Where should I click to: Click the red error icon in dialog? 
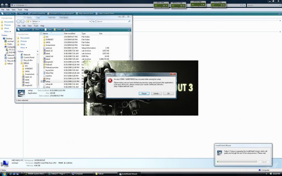(x=110, y=81)
